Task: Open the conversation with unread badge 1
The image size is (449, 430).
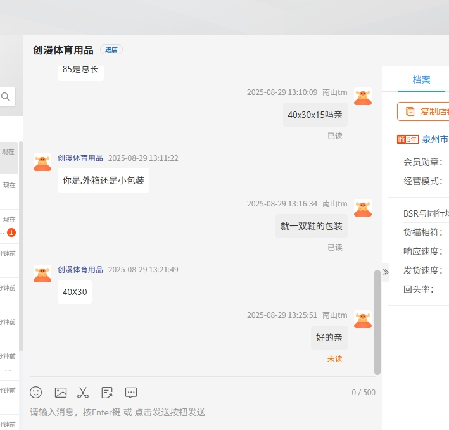Action: (9, 226)
